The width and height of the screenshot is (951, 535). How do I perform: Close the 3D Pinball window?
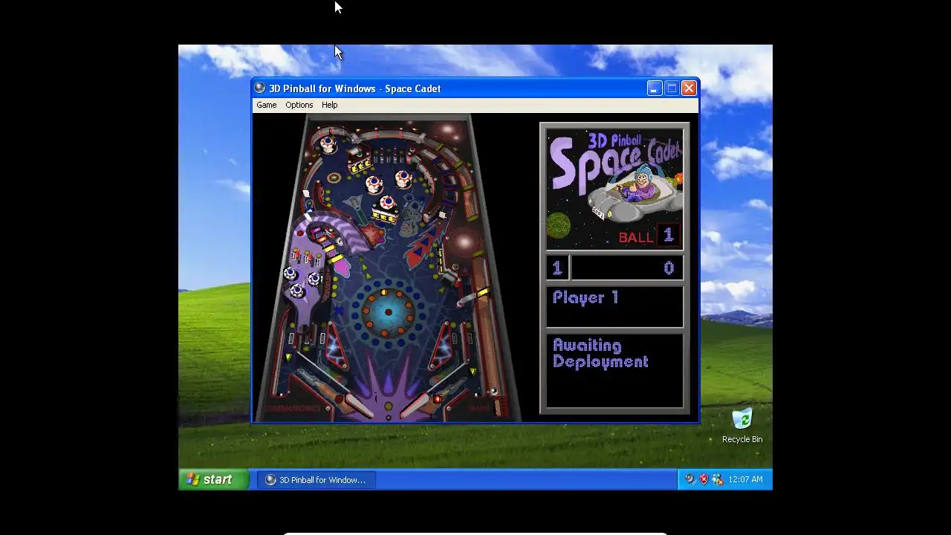pyautogui.click(x=689, y=88)
